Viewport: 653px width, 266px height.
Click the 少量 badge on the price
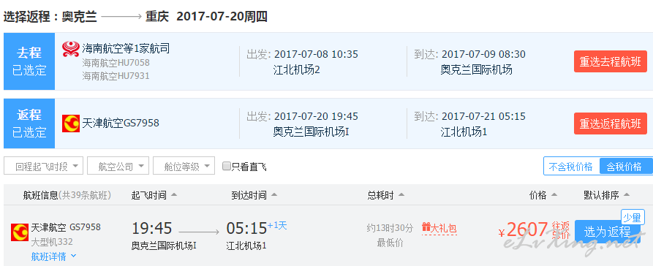coord(633,217)
